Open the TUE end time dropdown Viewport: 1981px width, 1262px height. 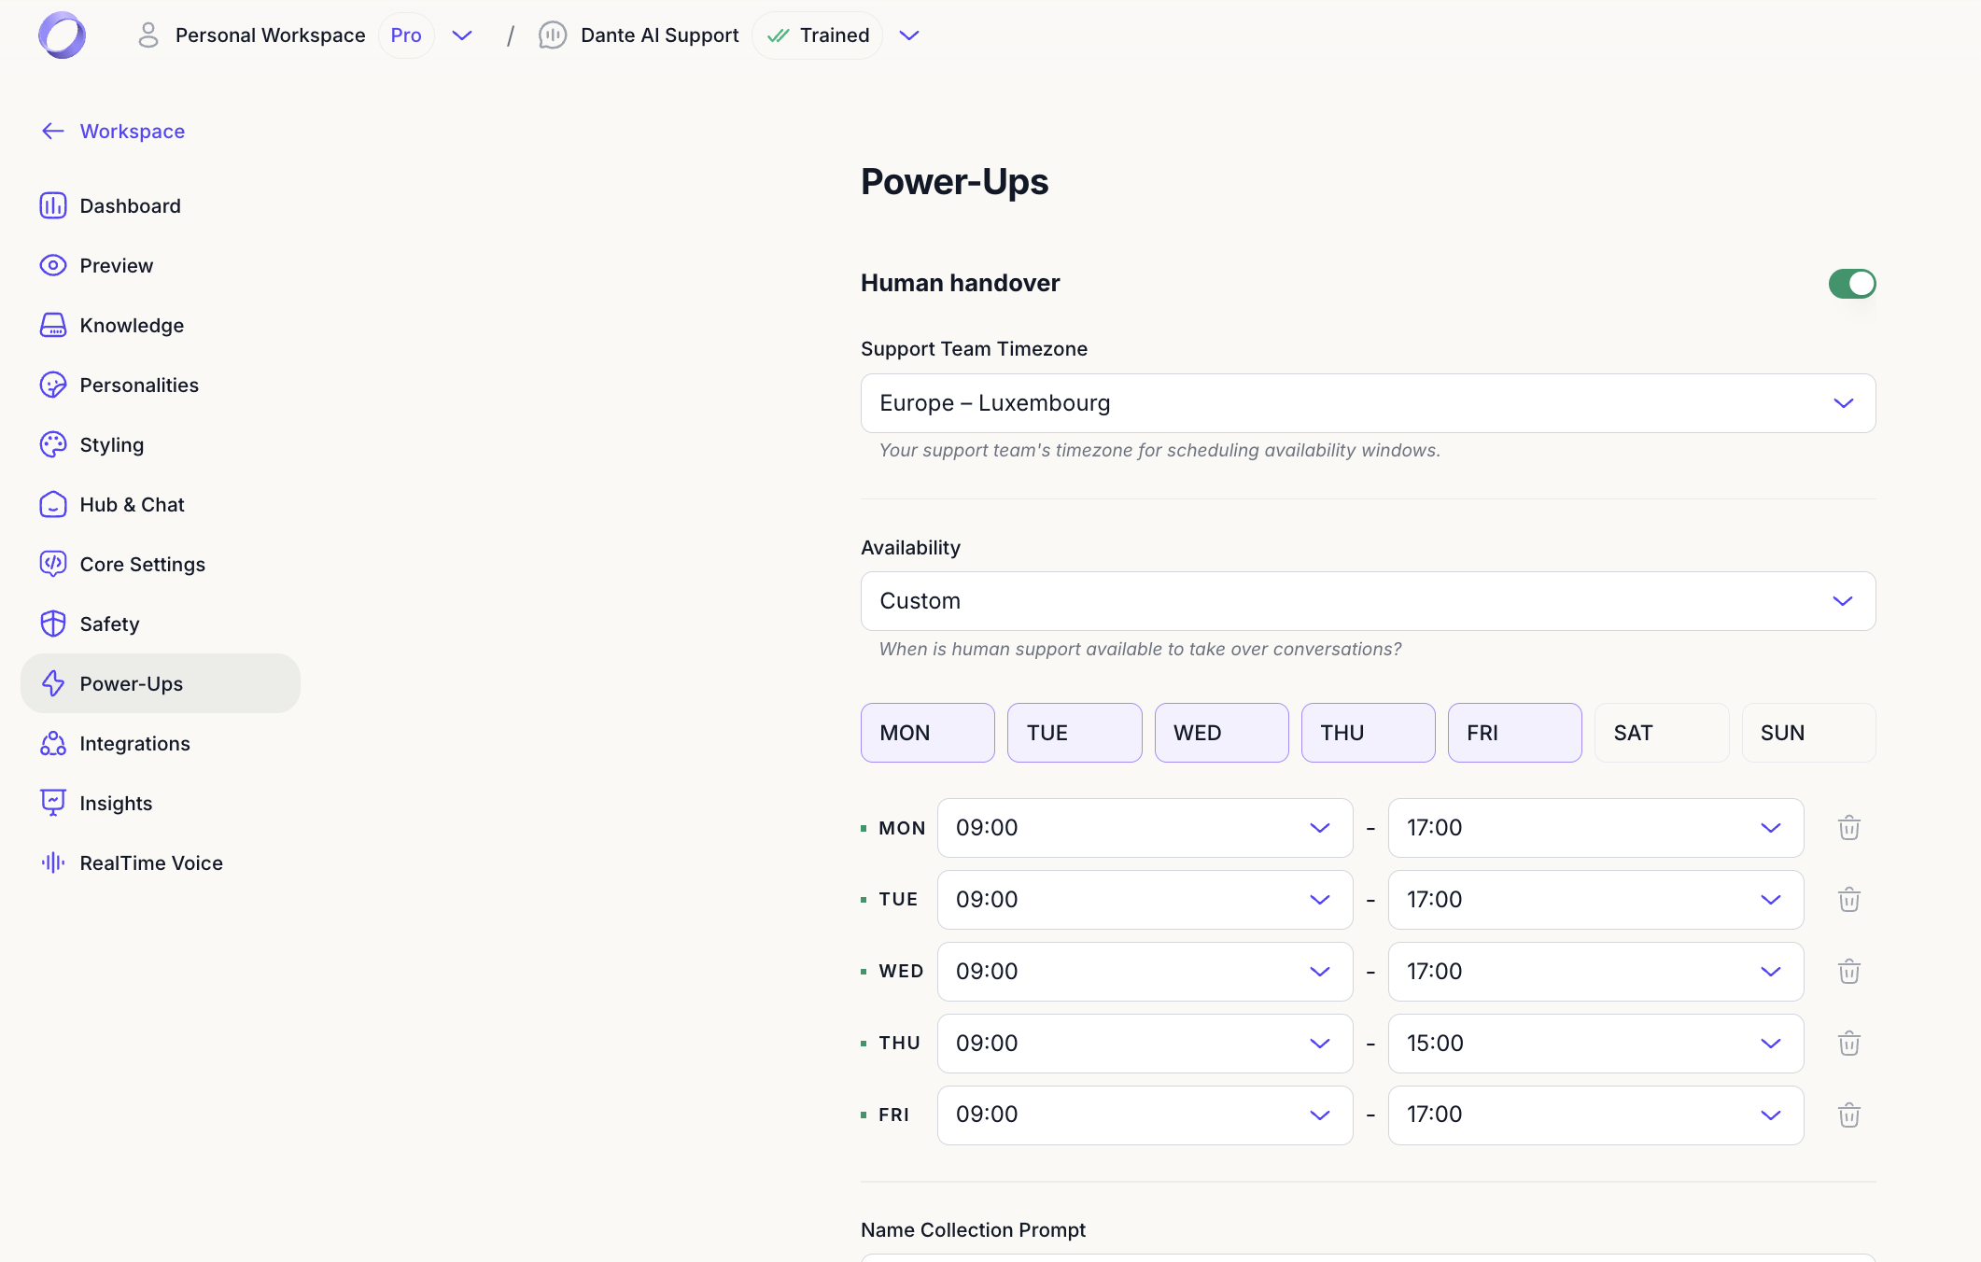[1596, 900]
